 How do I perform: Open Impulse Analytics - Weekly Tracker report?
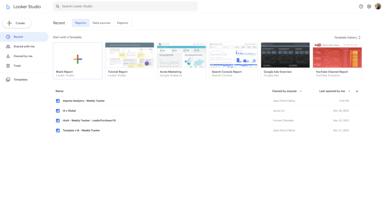coord(84,101)
